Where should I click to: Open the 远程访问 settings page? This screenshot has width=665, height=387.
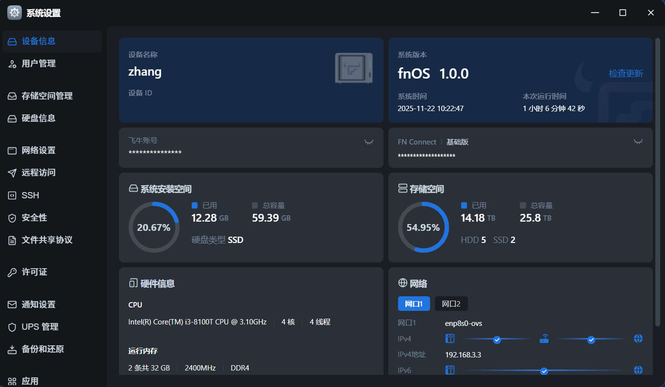coord(39,173)
